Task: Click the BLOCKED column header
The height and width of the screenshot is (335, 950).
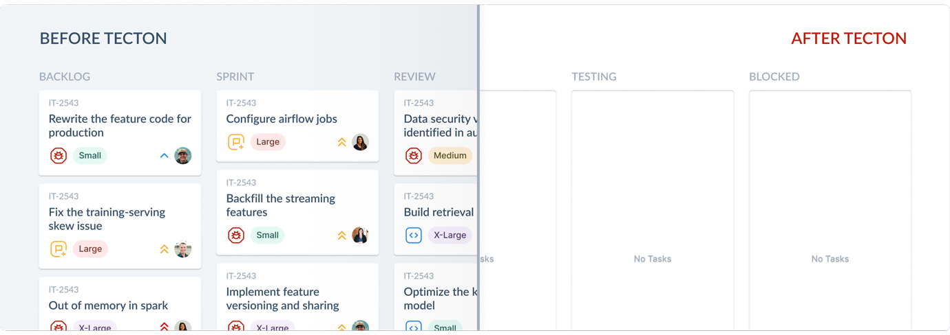Action: [774, 77]
